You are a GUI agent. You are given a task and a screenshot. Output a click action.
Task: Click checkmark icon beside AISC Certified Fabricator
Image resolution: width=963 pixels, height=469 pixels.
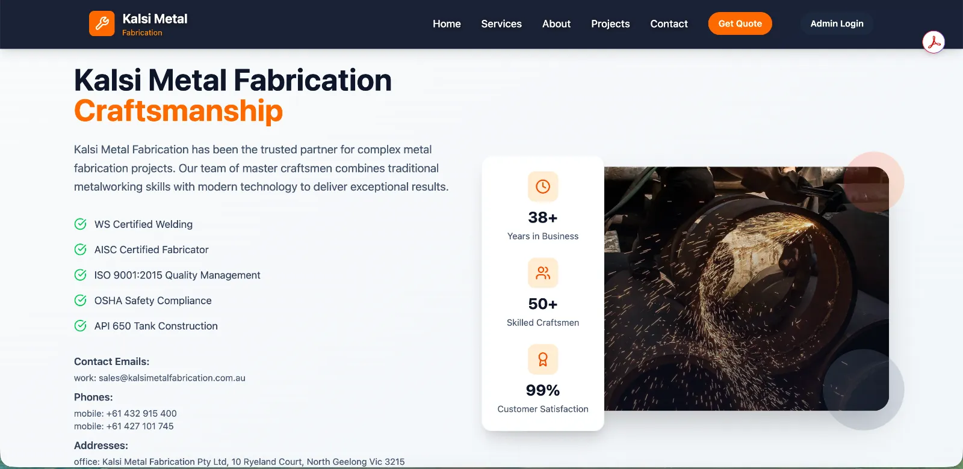[x=80, y=250]
